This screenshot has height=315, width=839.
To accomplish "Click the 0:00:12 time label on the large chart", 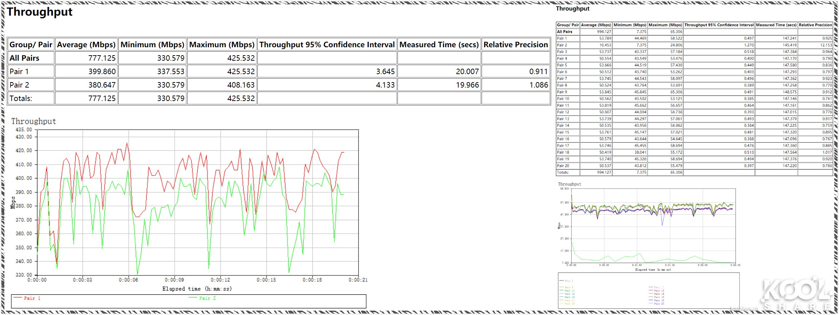I will [x=220, y=280].
